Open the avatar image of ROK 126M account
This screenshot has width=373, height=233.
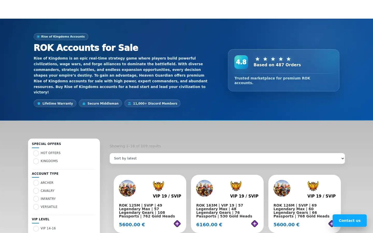click(x=282, y=188)
